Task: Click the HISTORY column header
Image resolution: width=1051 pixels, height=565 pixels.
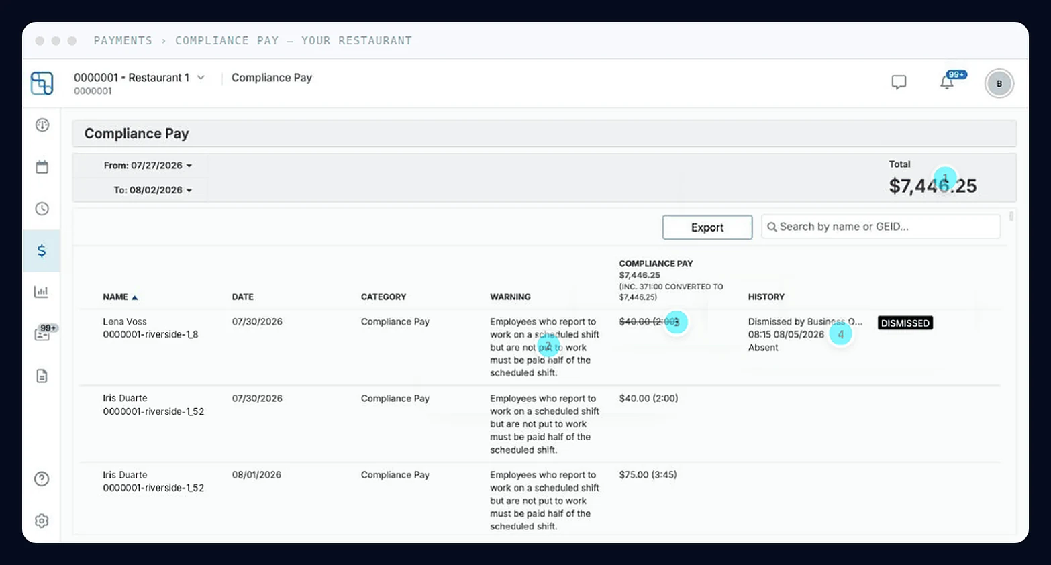Action: click(766, 297)
